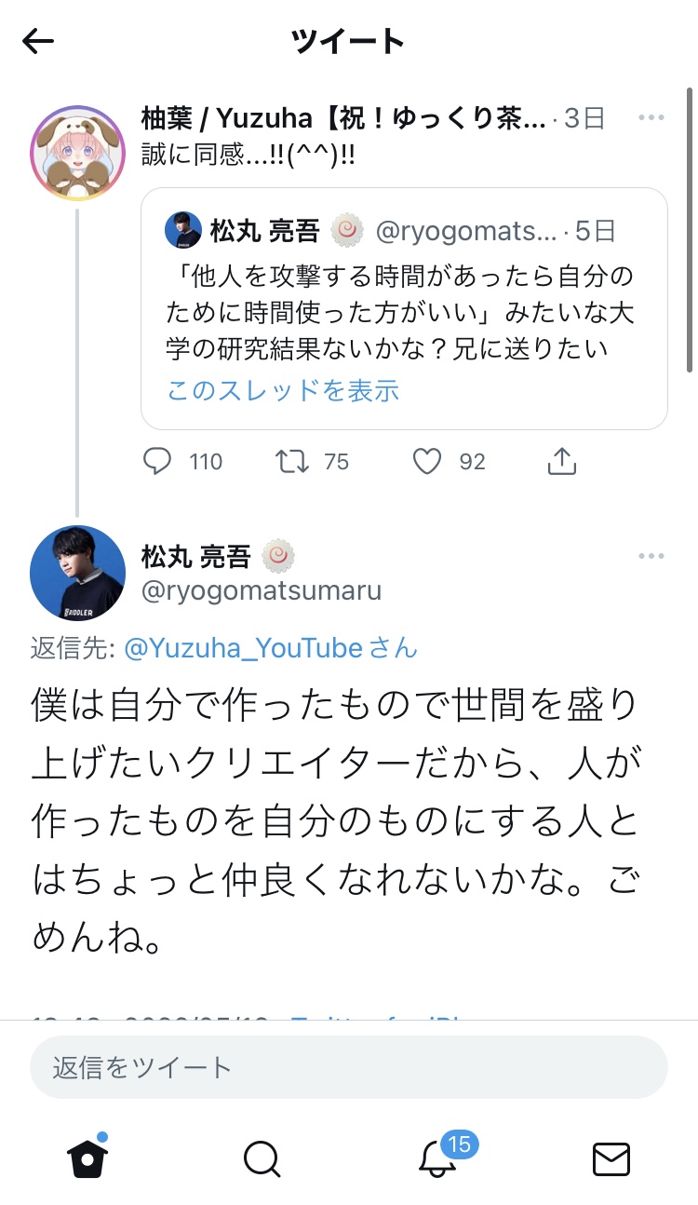Viewport: 698px width, 1205px height.
Task: Open direct messages envelope
Action: 611,1158
